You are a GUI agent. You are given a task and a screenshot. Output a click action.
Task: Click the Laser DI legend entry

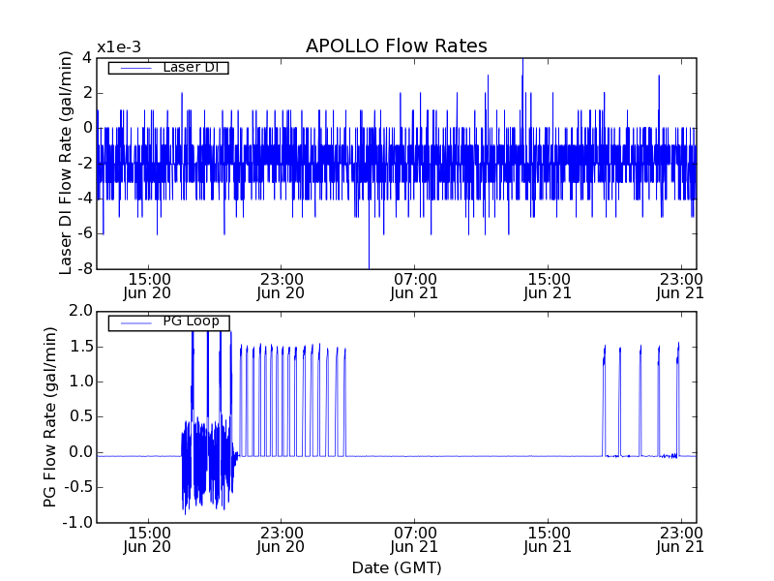[x=168, y=68]
